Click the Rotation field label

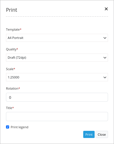click(x=12, y=88)
